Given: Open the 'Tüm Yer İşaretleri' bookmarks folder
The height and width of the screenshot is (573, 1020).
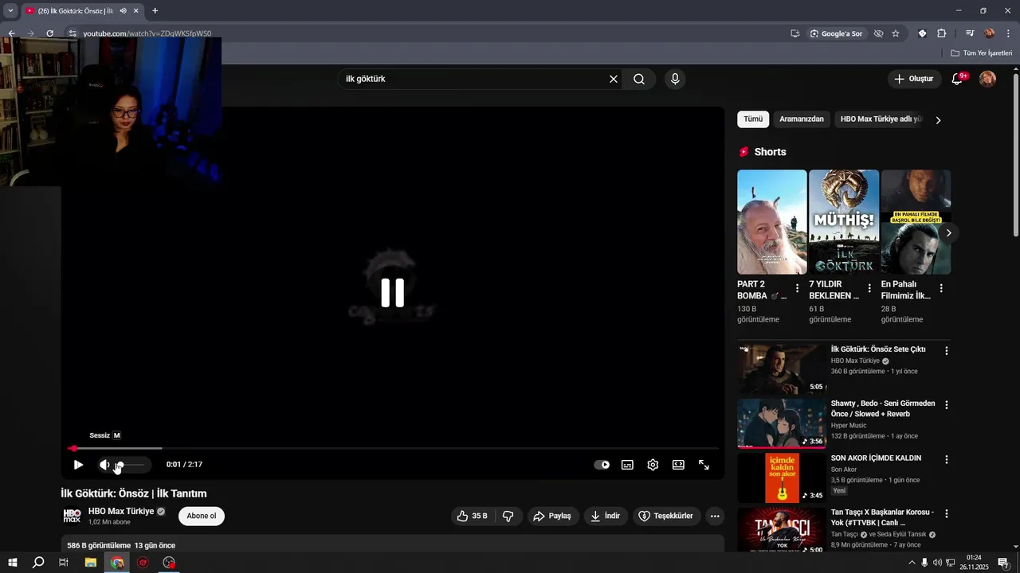Looking at the screenshot, I should point(982,53).
